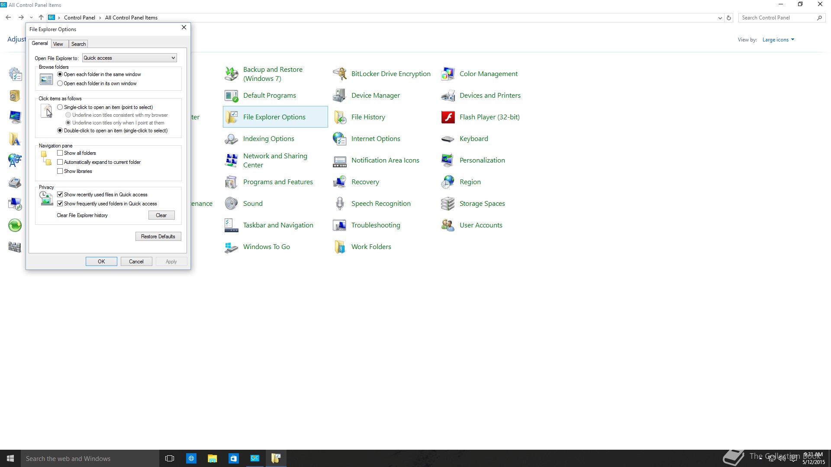Cancel the File Explorer Options dialog
The height and width of the screenshot is (467, 831).
(136, 262)
